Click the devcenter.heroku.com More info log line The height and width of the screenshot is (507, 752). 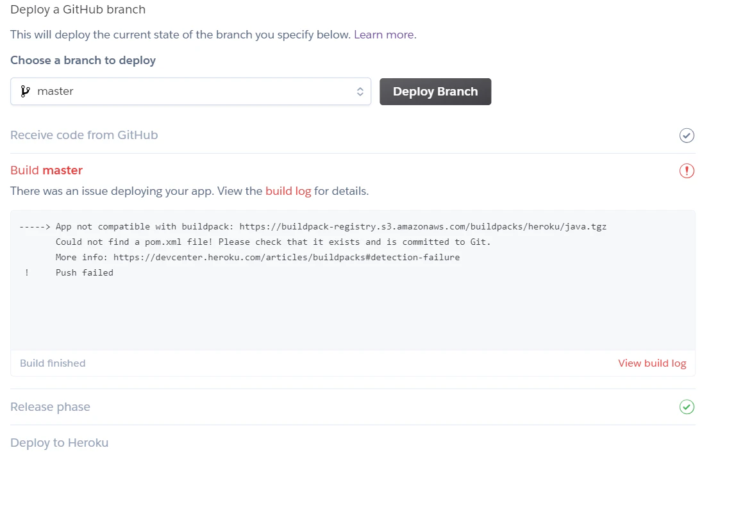258,257
